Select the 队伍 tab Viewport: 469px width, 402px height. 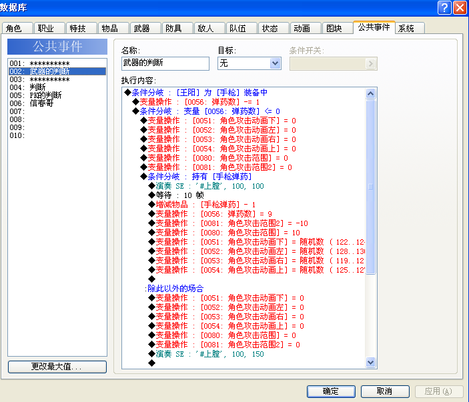[x=242, y=29]
